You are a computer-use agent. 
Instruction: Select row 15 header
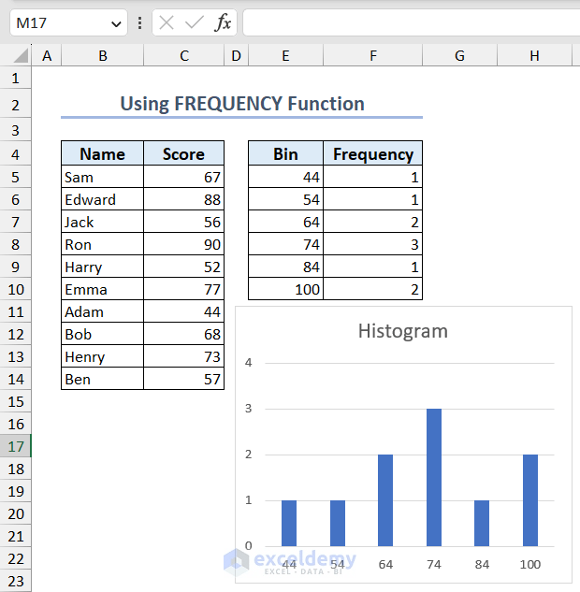pos(16,401)
